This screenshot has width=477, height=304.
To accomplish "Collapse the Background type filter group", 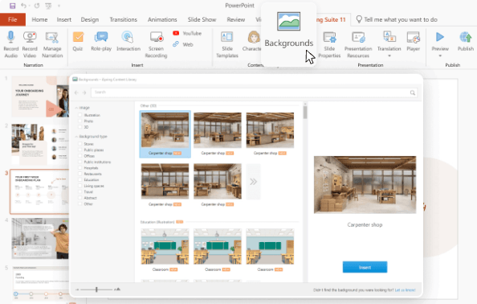I will click(76, 137).
